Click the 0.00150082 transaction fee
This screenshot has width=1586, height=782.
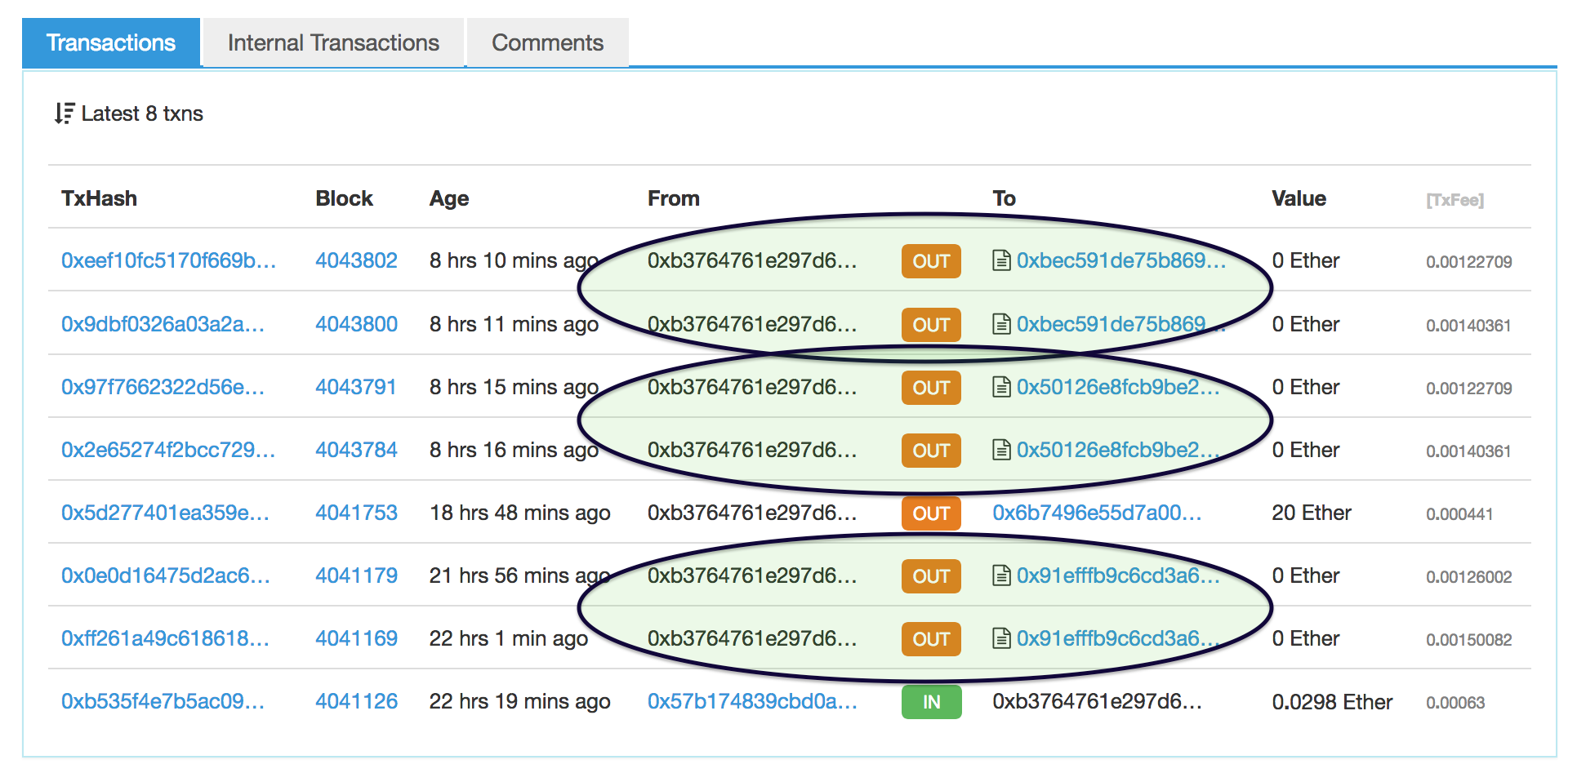tap(1468, 640)
